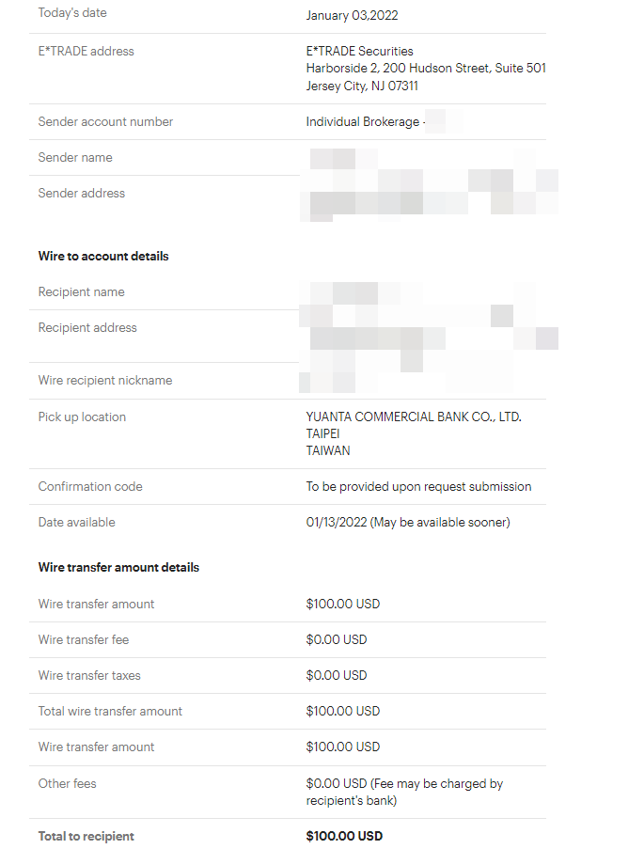Click the Recipient name label
Screen dimensions: 644x849
[x=81, y=291]
